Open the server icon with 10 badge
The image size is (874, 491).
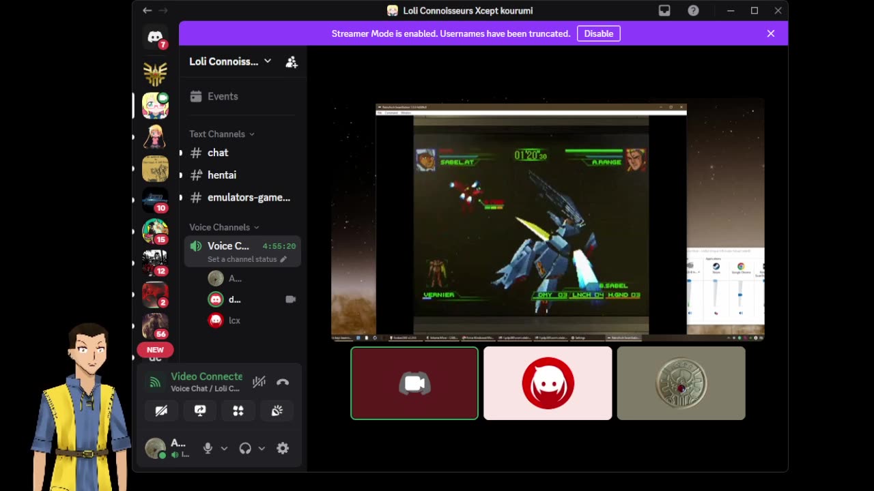point(155,200)
